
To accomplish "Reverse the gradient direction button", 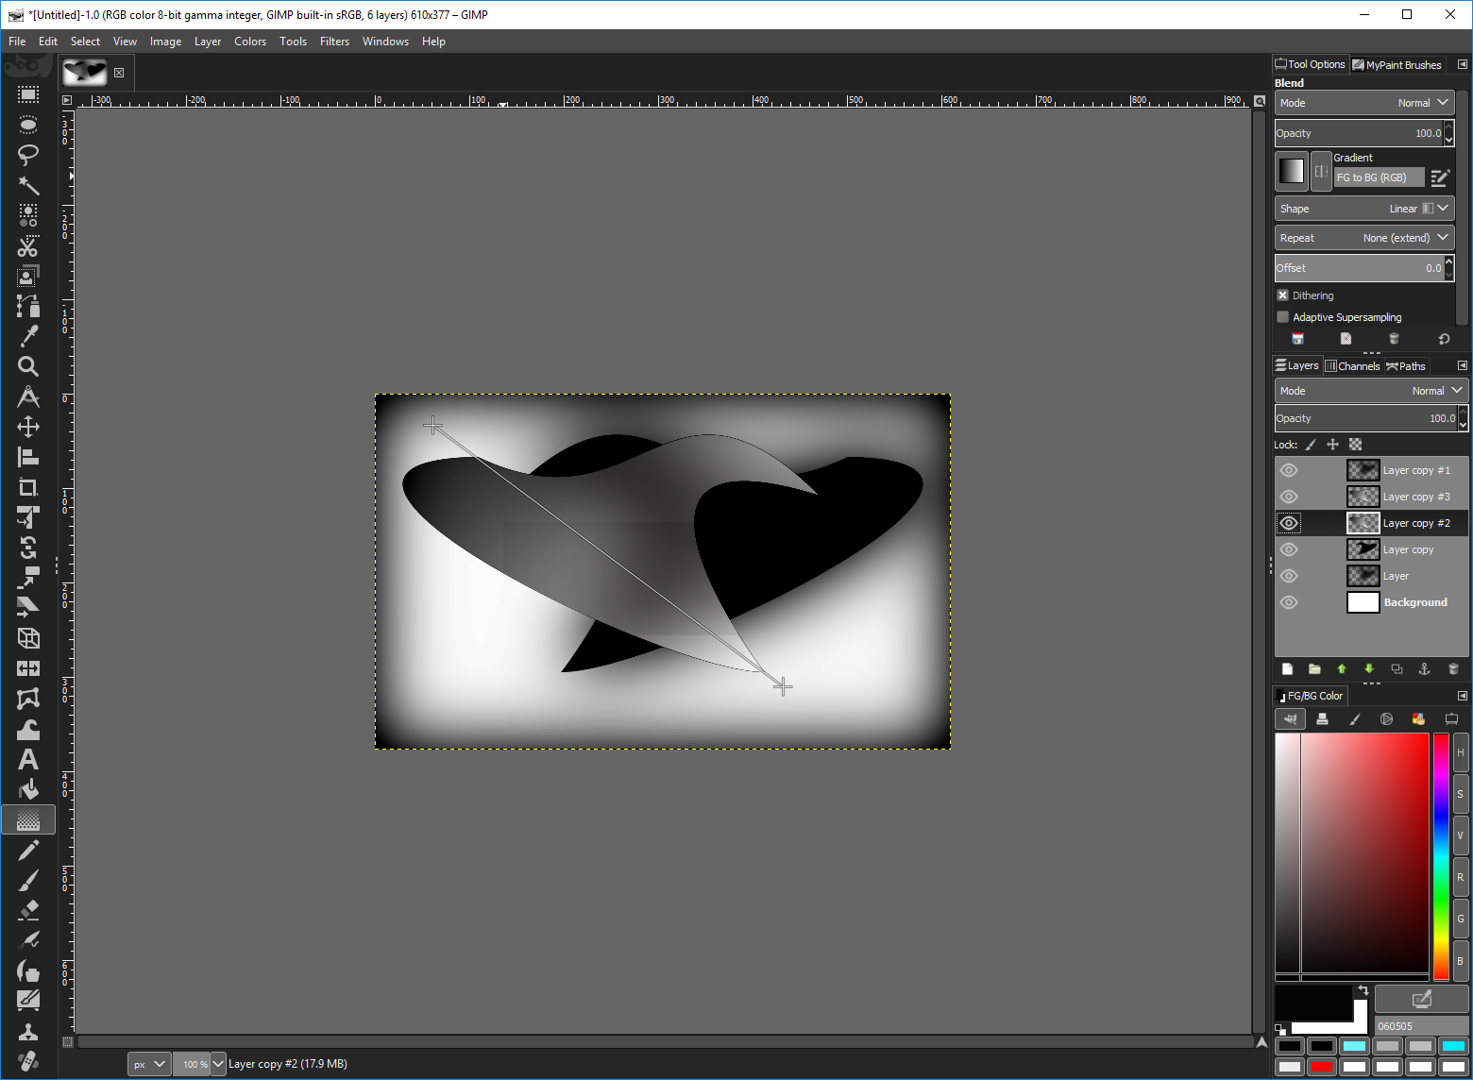I will click(1321, 171).
